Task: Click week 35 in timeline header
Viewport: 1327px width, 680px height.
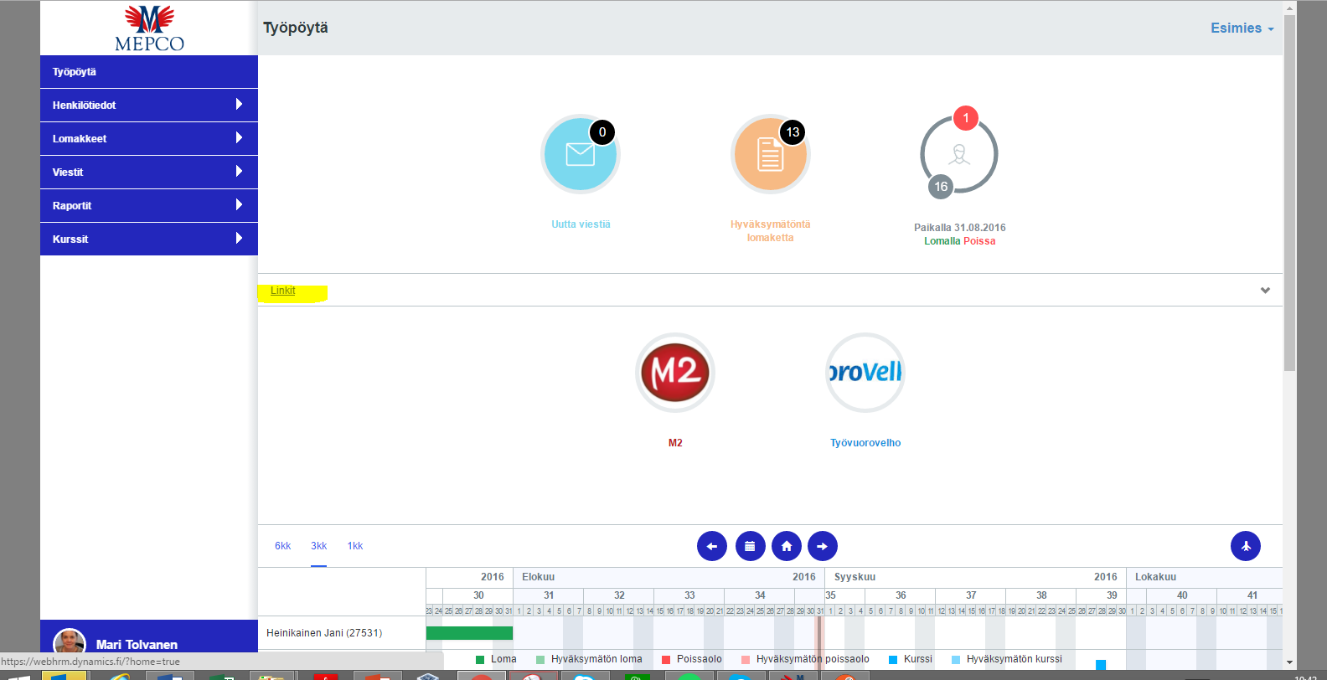Action: [830, 595]
